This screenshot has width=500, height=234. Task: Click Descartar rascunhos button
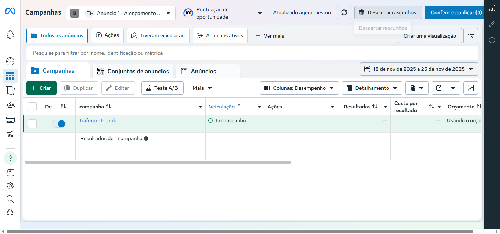388,12
